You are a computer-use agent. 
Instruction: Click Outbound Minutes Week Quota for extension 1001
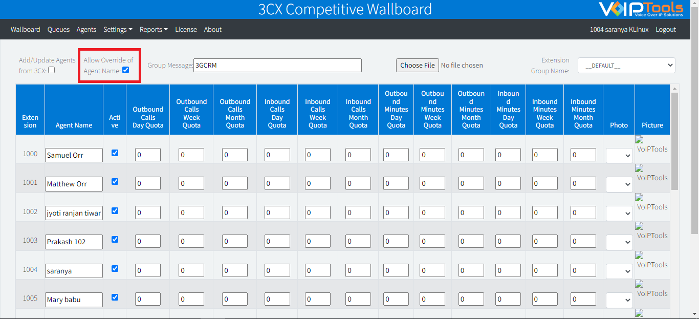pos(432,183)
